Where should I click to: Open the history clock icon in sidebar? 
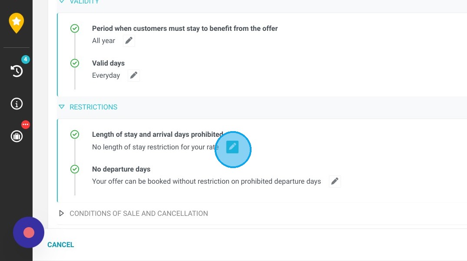17,71
